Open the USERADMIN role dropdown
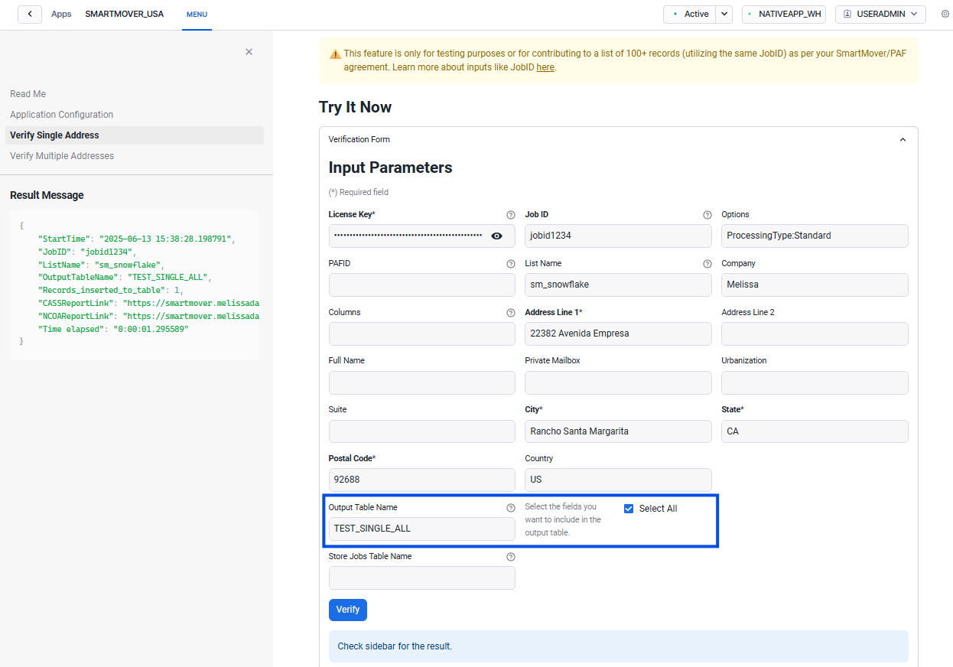953x667 pixels. [880, 14]
